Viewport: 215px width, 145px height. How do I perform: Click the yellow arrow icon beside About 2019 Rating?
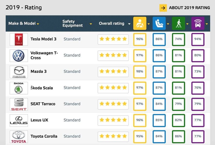[163, 8]
